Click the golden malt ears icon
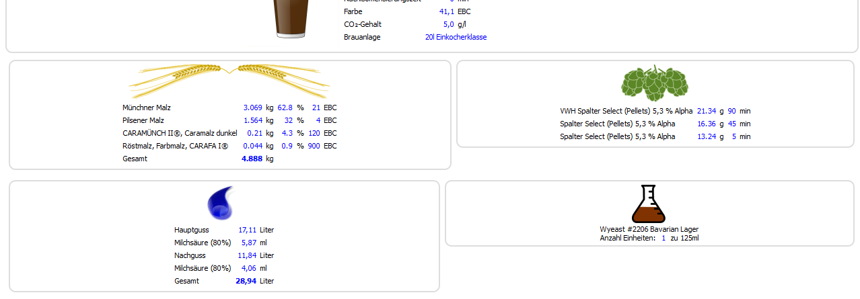The width and height of the screenshot is (860, 299). click(x=229, y=81)
